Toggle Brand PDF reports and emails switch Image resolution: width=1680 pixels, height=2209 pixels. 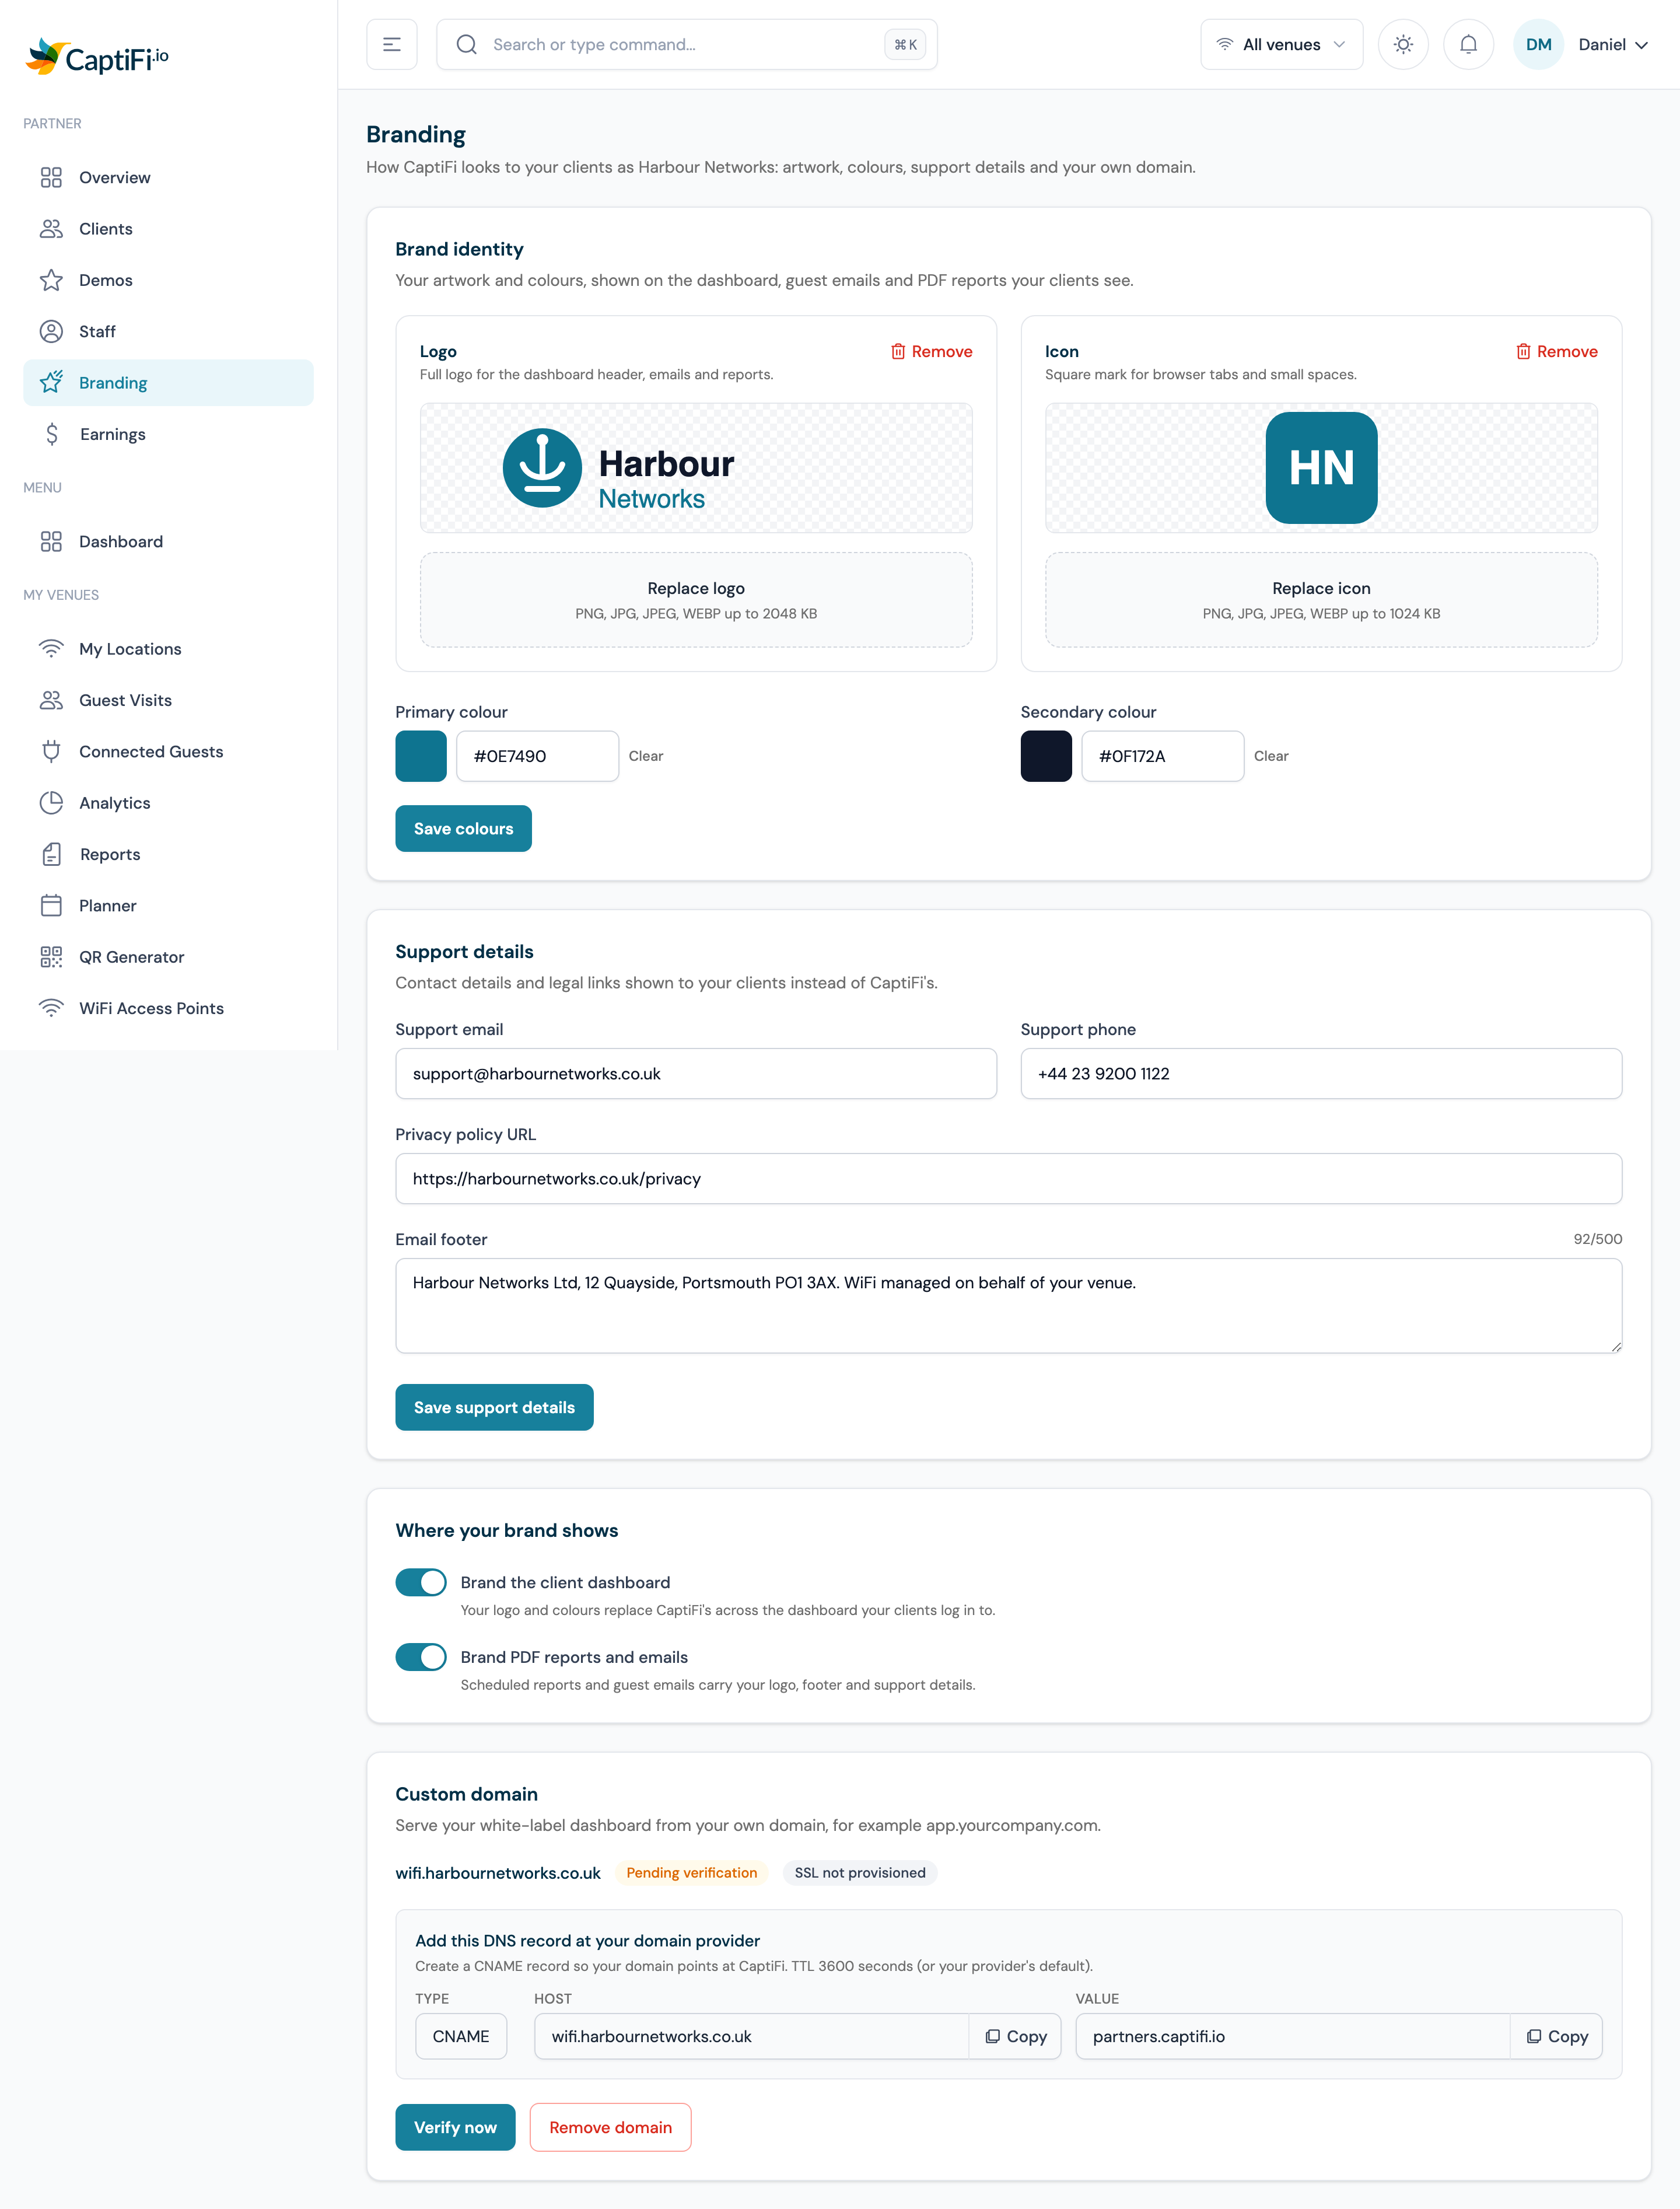coord(421,1657)
